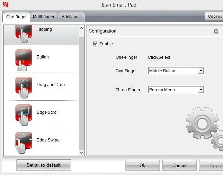Screen dimensions: 223x175
Task: Select the Drag and Drop gesture icon
Action: point(24,87)
